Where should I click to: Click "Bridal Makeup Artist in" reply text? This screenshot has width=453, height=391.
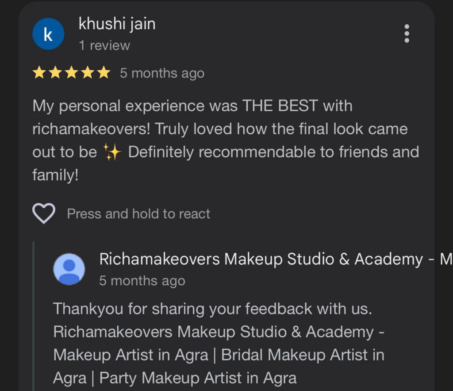pos(303,355)
